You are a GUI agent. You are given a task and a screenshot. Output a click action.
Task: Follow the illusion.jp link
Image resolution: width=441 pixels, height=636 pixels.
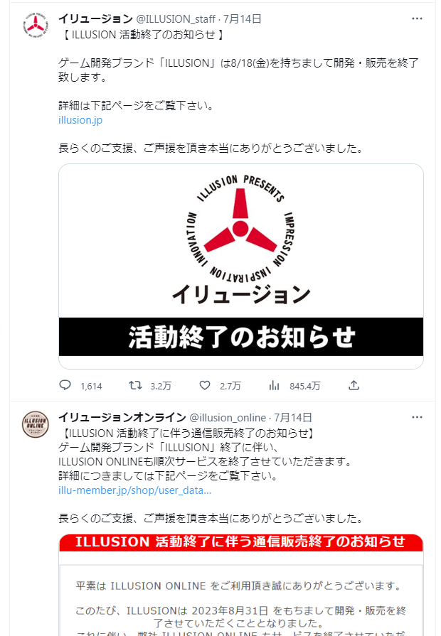tap(80, 120)
